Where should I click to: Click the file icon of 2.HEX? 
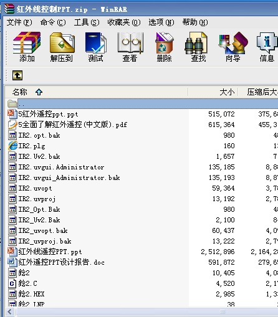[12, 294]
